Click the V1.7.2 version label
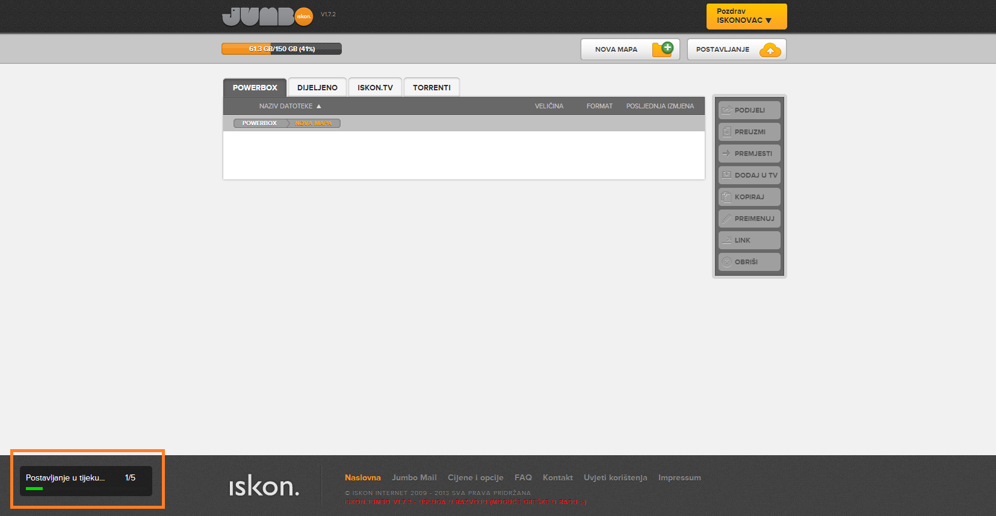 tap(328, 14)
